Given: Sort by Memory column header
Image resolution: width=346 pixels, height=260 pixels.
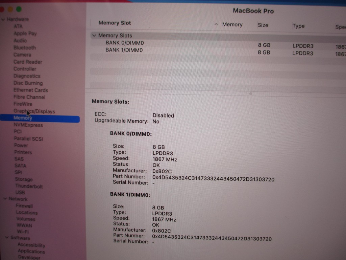Looking at the screenshot, I should pos(232,24).
